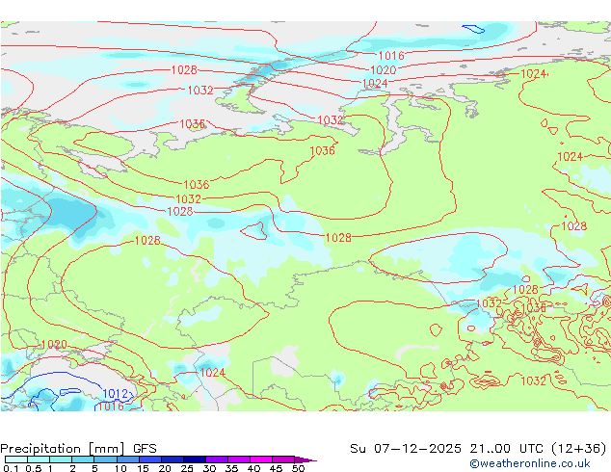Screen dimensions: 611x472
Task: Select the 10–15 mm legend swatch
Action: pyautogui.click(x=127, y=459)
